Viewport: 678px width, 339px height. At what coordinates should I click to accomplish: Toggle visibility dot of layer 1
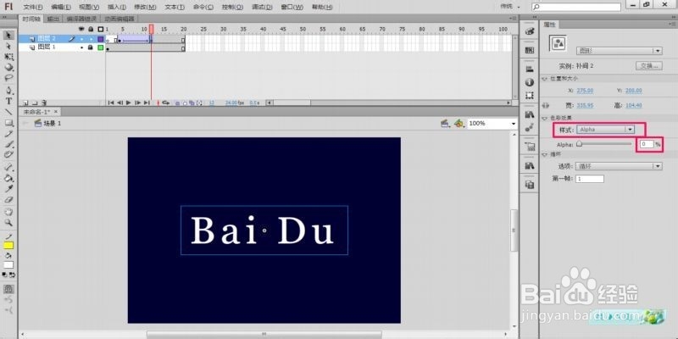[81, 47]
